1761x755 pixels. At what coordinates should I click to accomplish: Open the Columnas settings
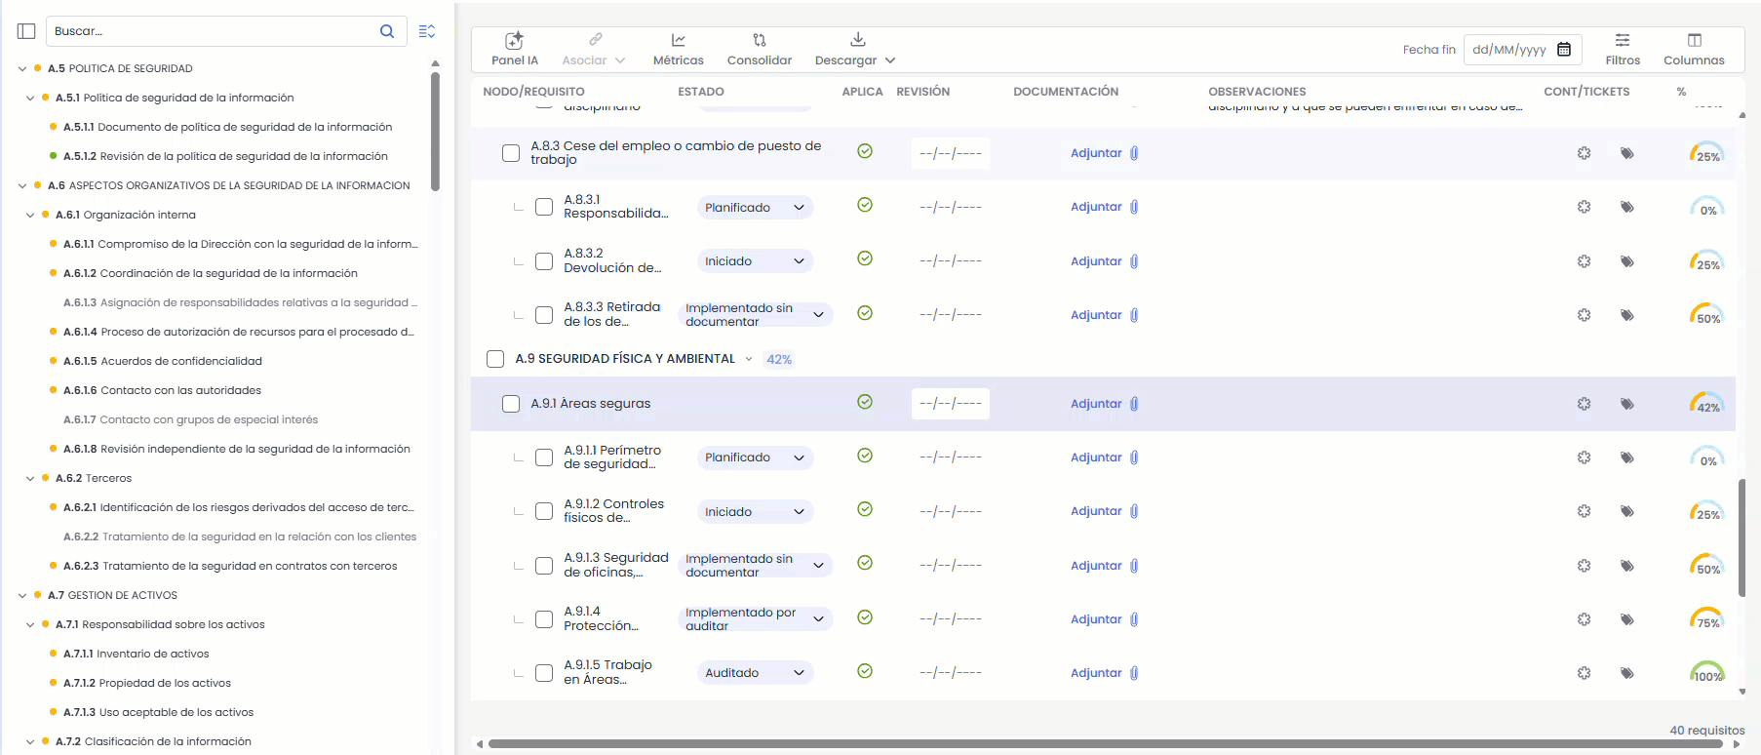pyautogui.click(x=1694, y=49)
